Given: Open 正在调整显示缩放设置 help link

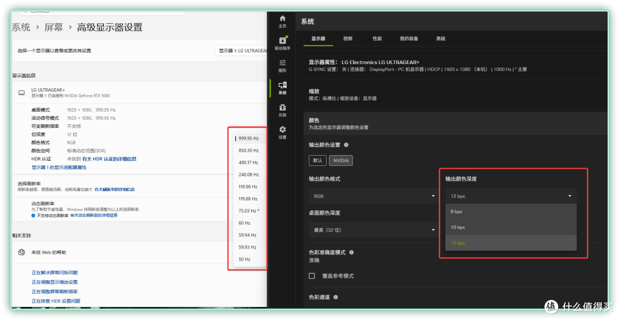Looking at the screenshot, I should (x=54, y=282).
